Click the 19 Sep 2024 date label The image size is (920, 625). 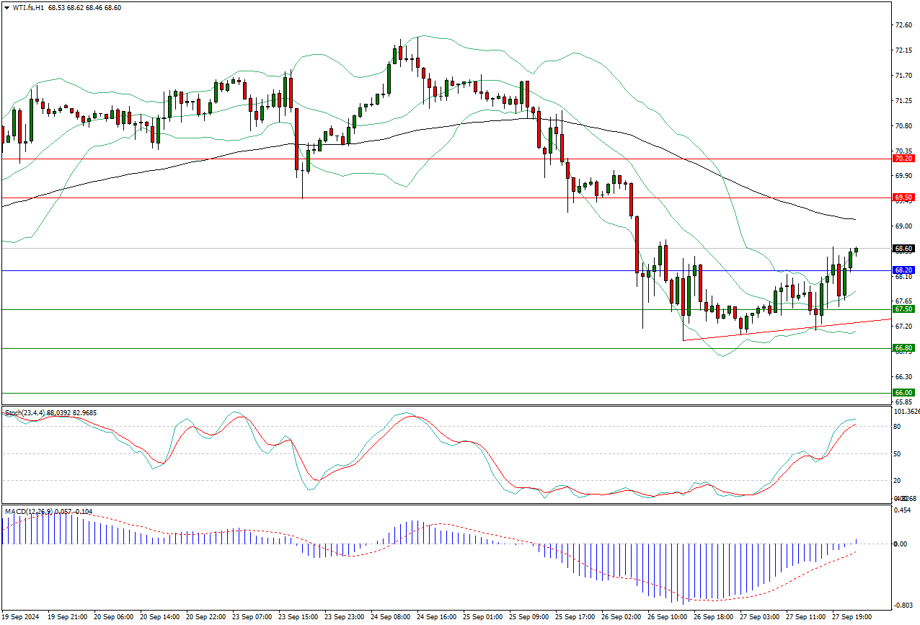[22, 618]
